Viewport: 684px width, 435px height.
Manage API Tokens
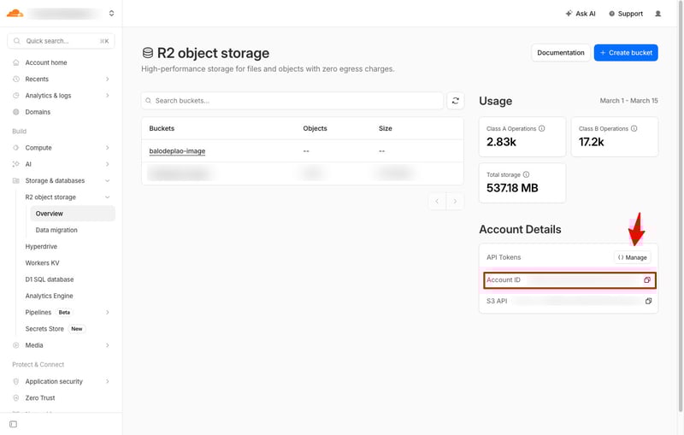[633, 257]
